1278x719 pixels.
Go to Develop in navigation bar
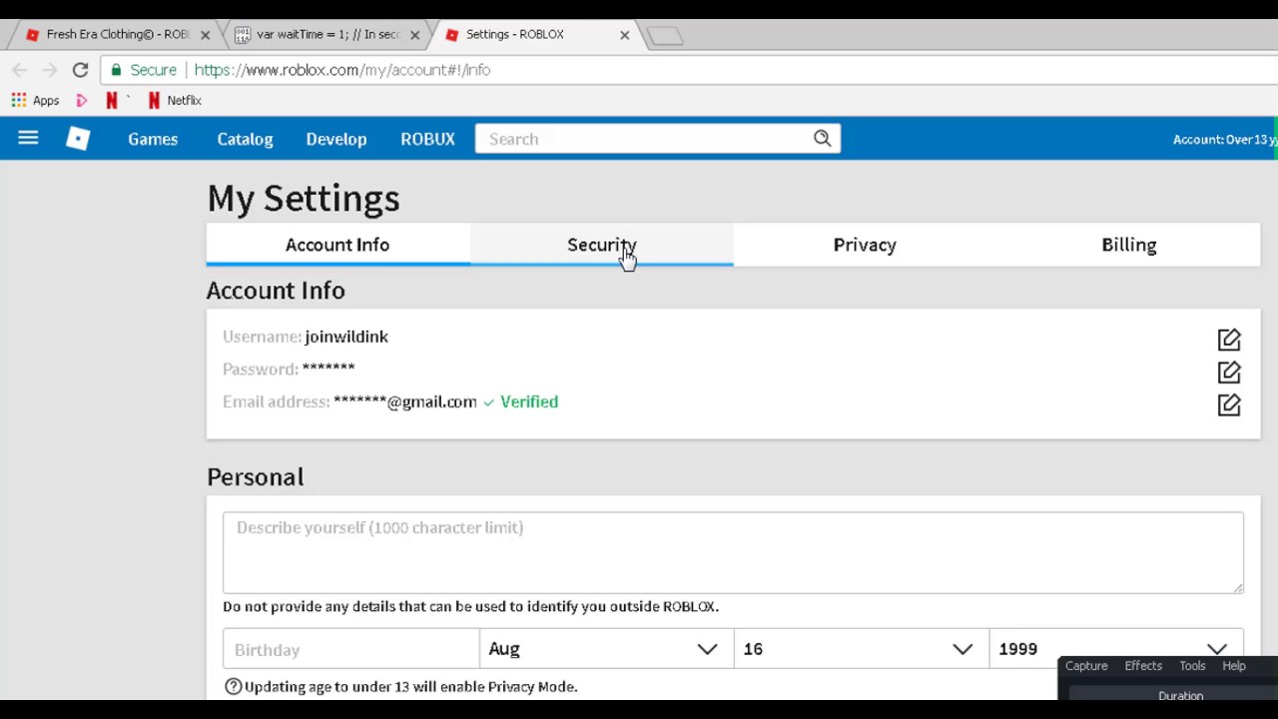coord(336,139)
